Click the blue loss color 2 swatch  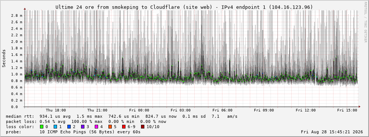(x=69, y=127)
